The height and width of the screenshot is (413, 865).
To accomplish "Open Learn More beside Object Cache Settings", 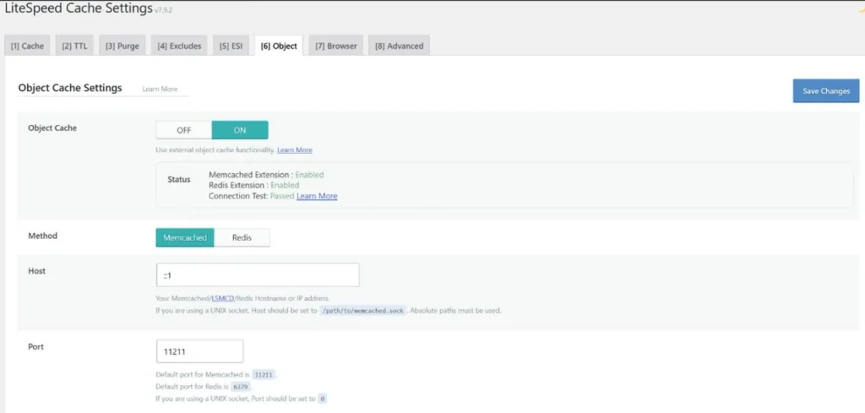I will tap(160, 89).
